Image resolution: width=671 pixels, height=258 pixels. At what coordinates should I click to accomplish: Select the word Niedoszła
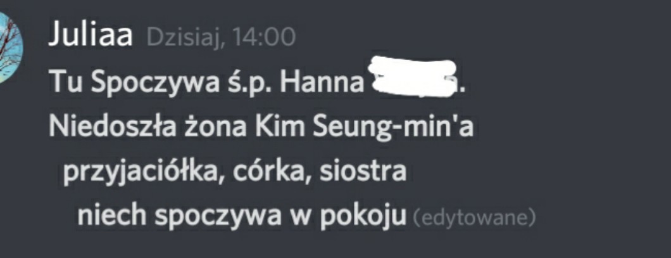pyautogui.click(x=110, y=126)
